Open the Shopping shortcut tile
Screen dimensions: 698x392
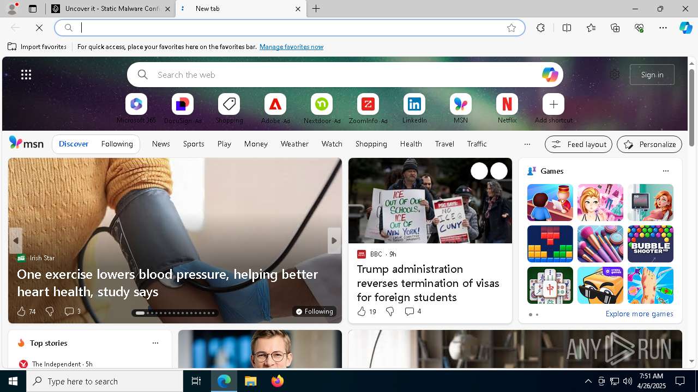tap(229, 104)
